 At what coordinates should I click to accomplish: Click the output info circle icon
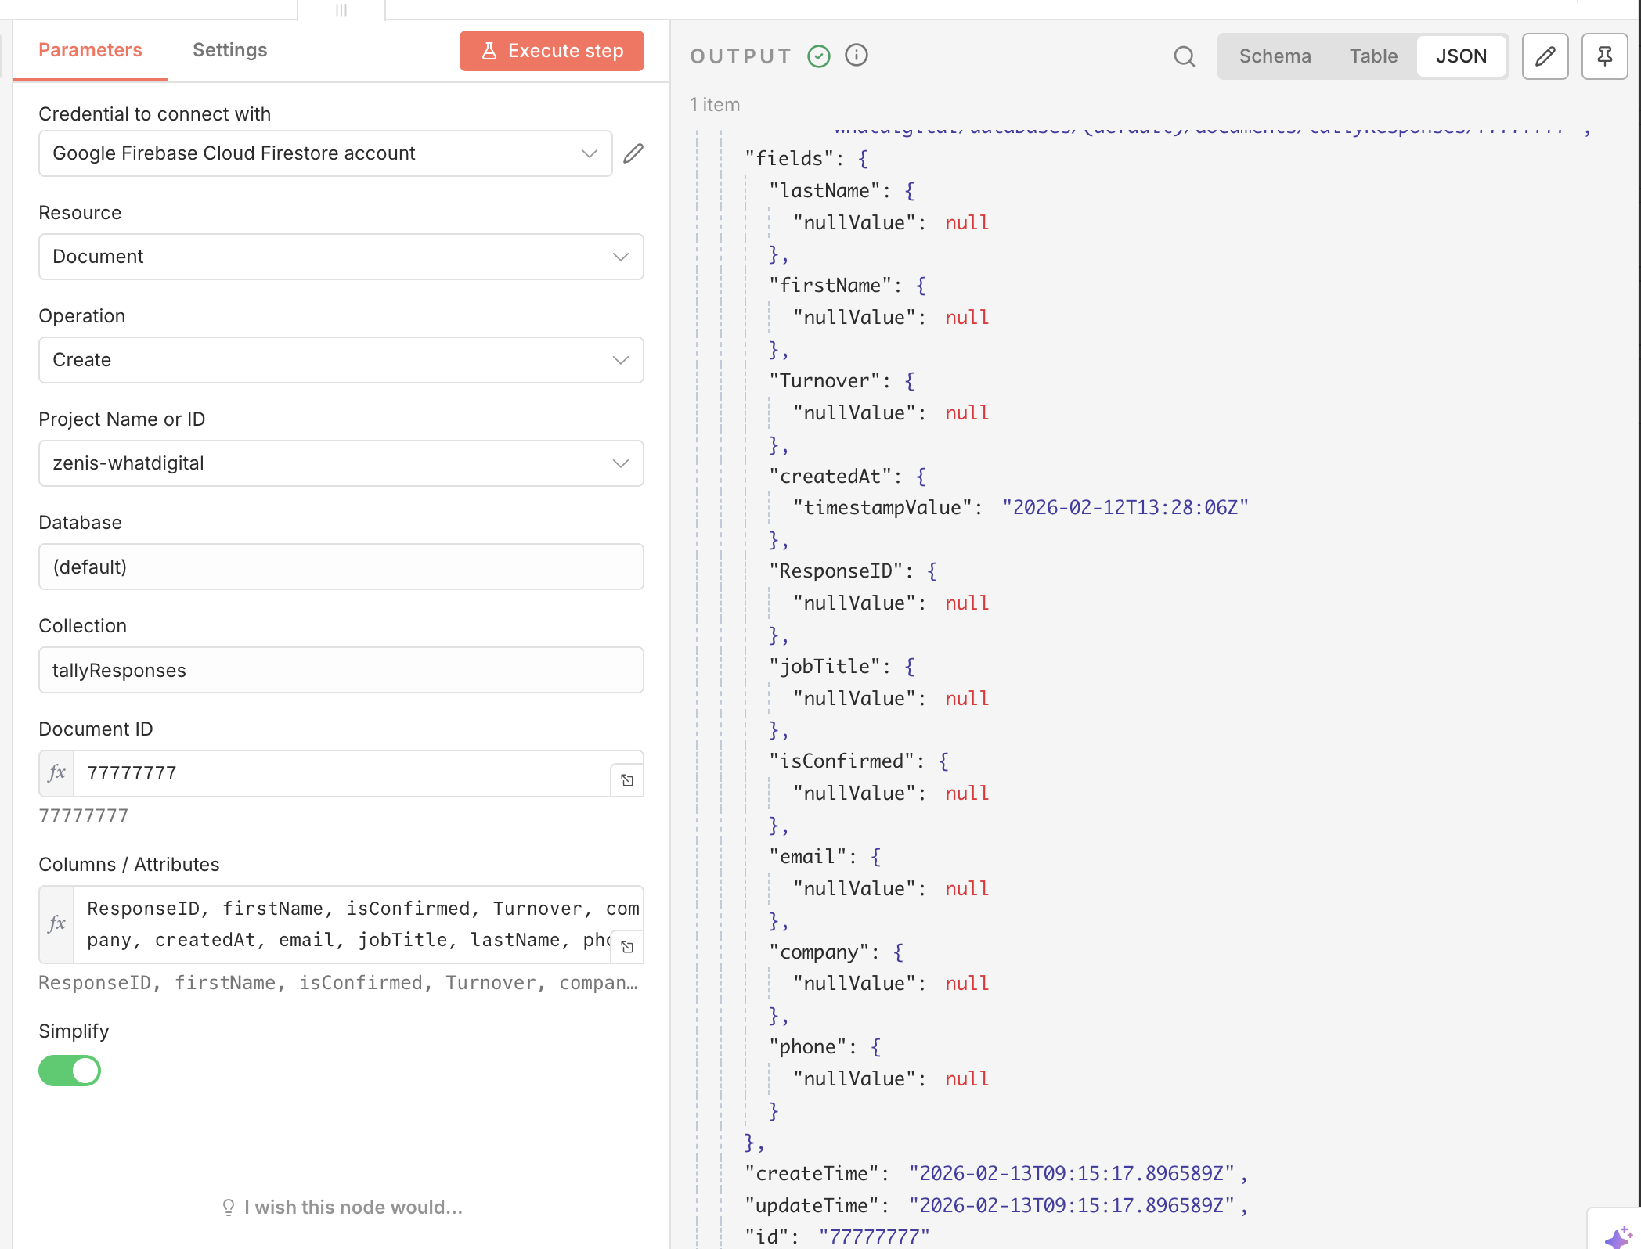(x=857, y=56)
